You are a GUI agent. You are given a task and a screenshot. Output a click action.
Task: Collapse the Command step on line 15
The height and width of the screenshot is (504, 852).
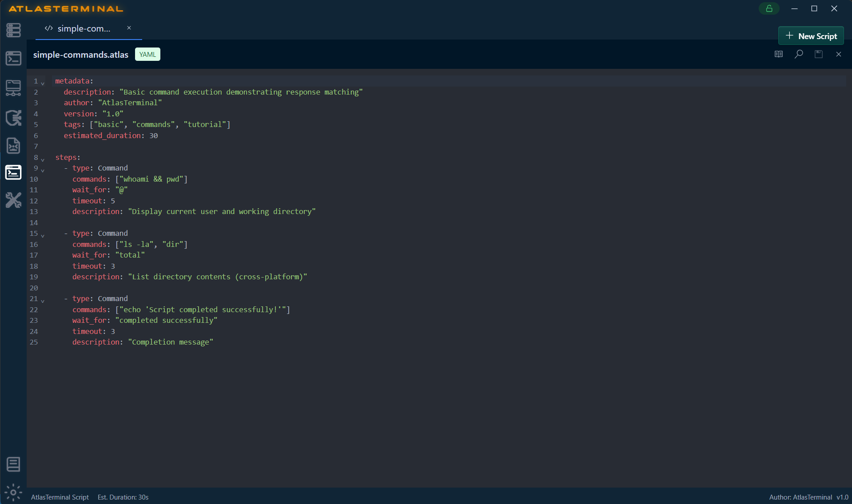pyautogui.click(x=42, y=235)
